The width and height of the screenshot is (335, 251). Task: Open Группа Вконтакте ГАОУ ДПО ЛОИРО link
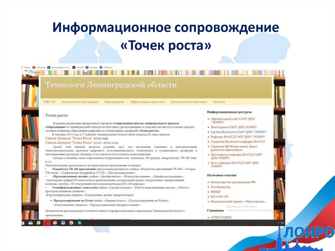pos(238,132)
